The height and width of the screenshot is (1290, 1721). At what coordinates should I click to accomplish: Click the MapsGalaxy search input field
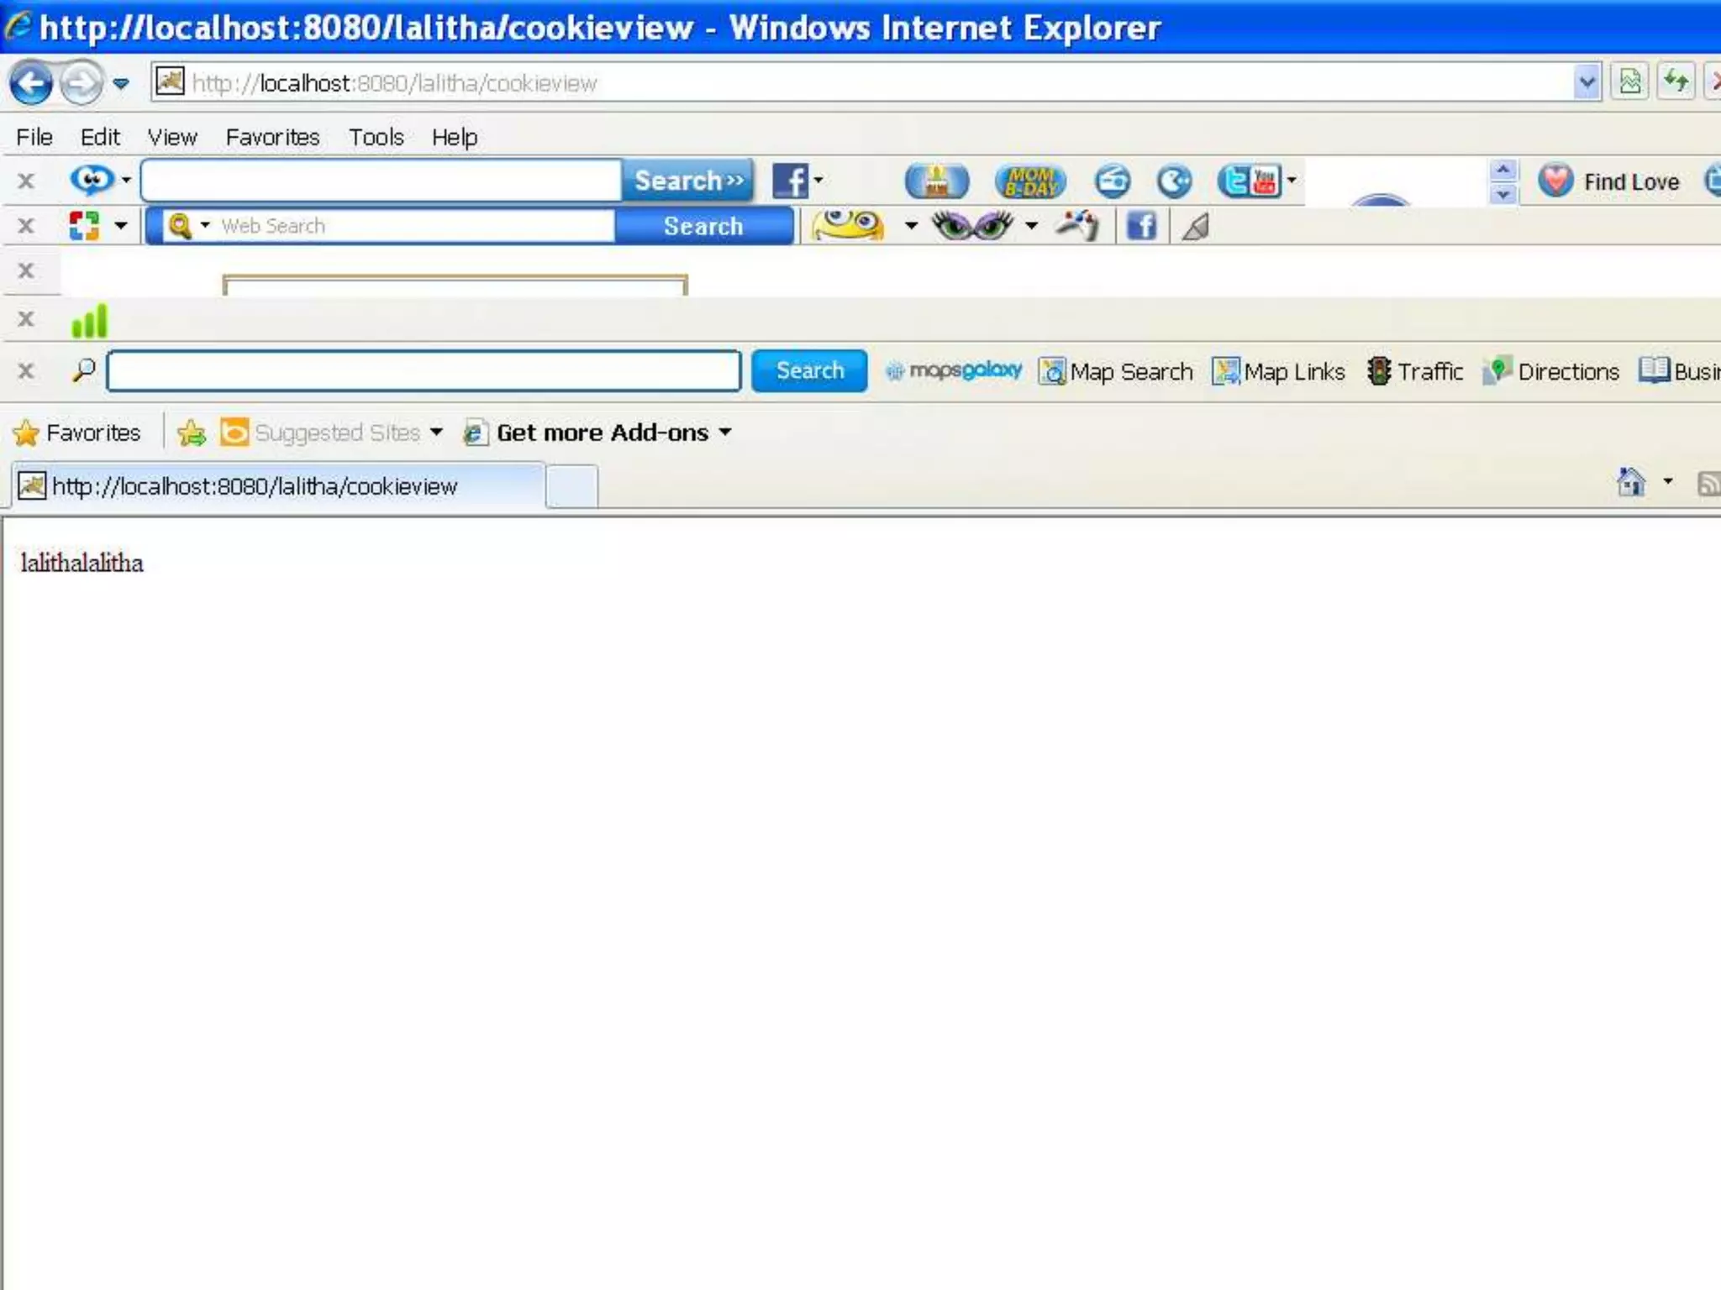click(x=424, y=371)
